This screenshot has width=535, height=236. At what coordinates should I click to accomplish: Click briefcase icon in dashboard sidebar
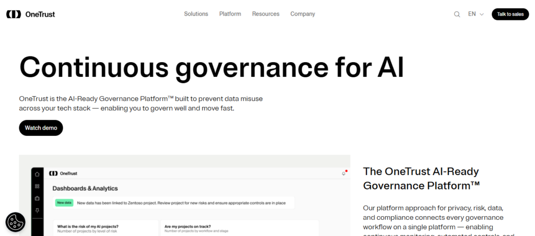click(37, 198)
